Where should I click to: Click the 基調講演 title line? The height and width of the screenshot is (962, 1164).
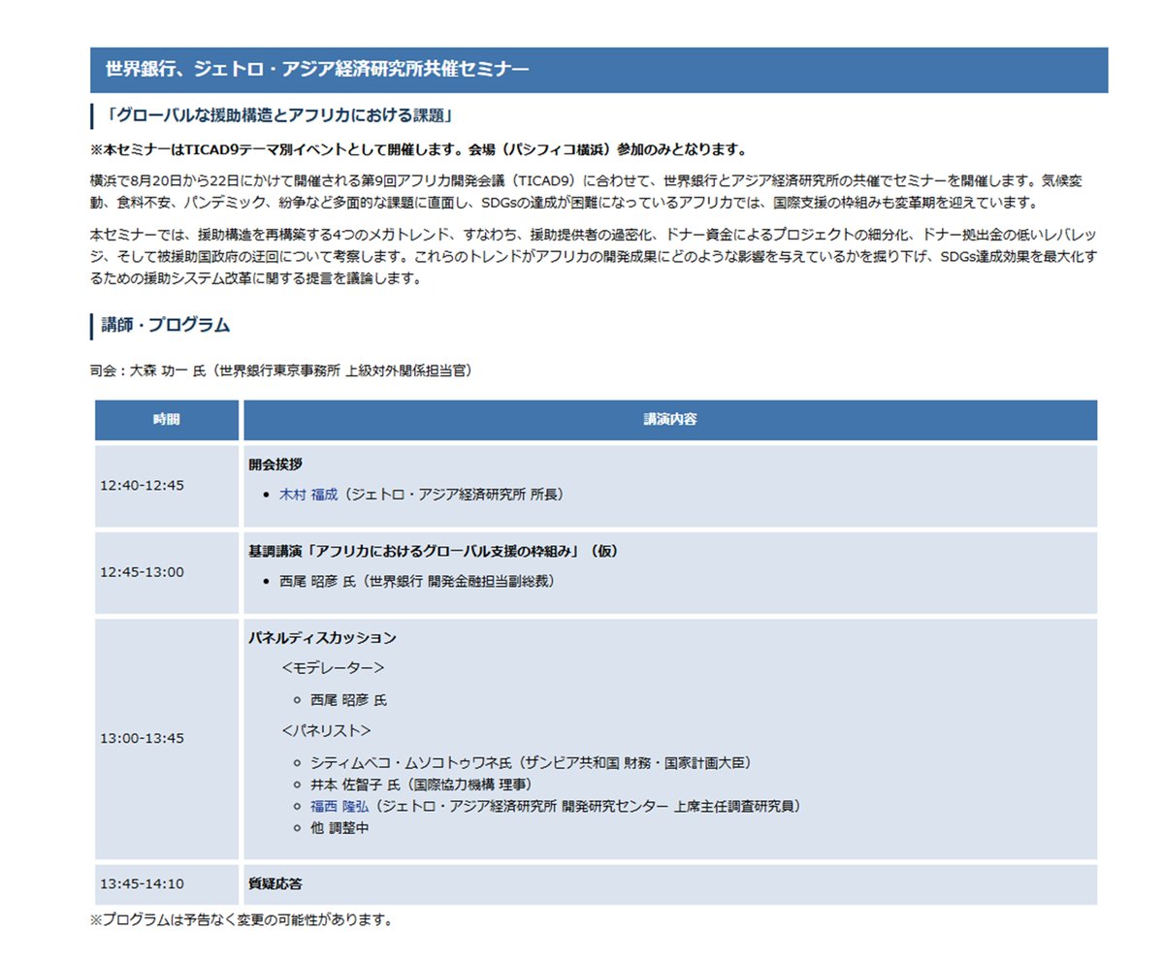[x=434, y=551]
